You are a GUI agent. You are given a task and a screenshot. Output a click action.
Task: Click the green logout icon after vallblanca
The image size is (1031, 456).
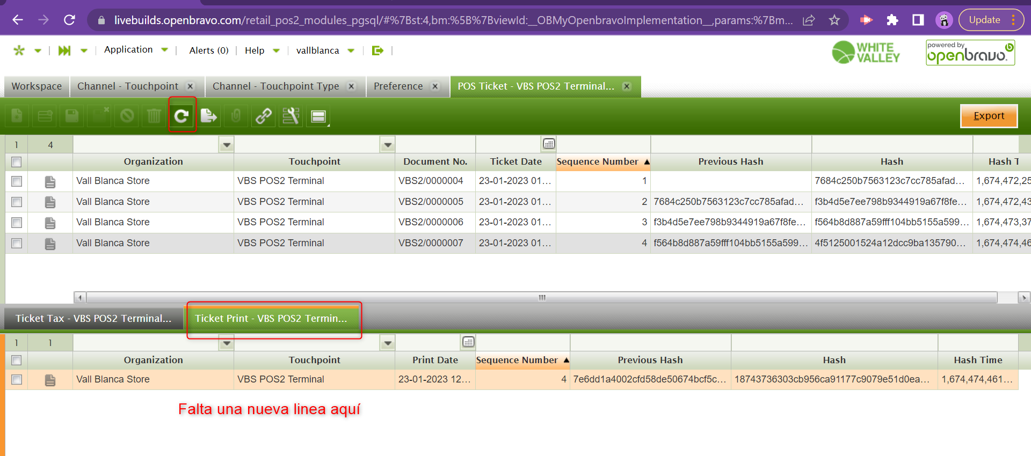(378, 50)
